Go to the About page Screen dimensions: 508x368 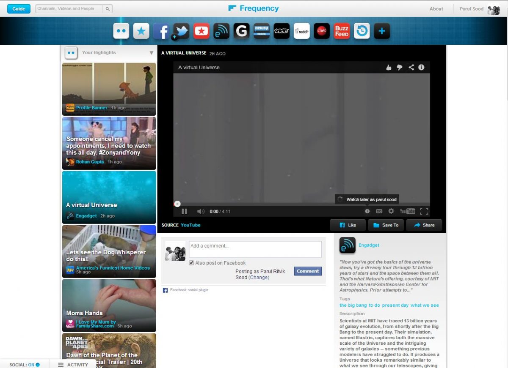(436, 9)
